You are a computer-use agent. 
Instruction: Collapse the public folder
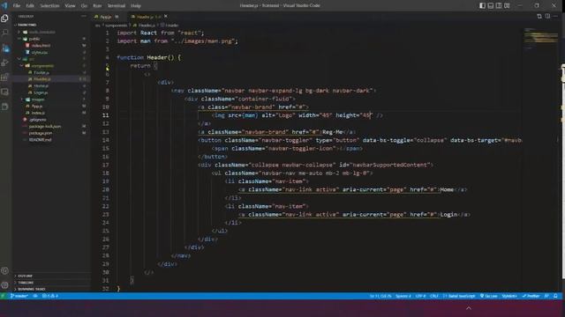[34, 39]
